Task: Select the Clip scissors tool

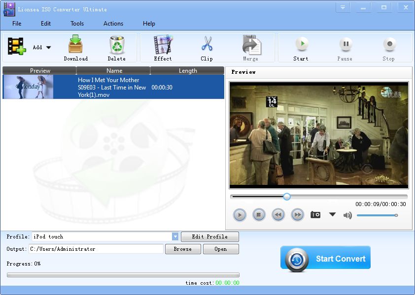Action: point(207,48)
